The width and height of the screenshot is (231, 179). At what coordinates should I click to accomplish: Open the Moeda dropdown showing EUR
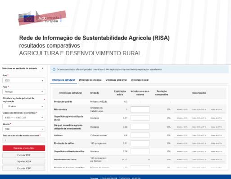click(x=24, y=129)
